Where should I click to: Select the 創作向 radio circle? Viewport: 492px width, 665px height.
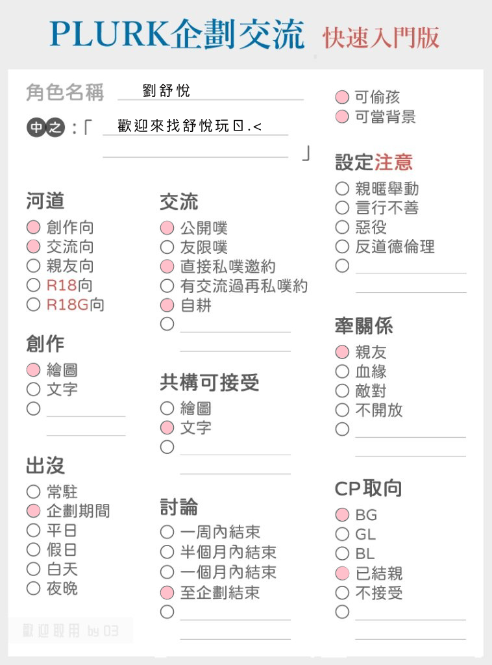[34, 227]
